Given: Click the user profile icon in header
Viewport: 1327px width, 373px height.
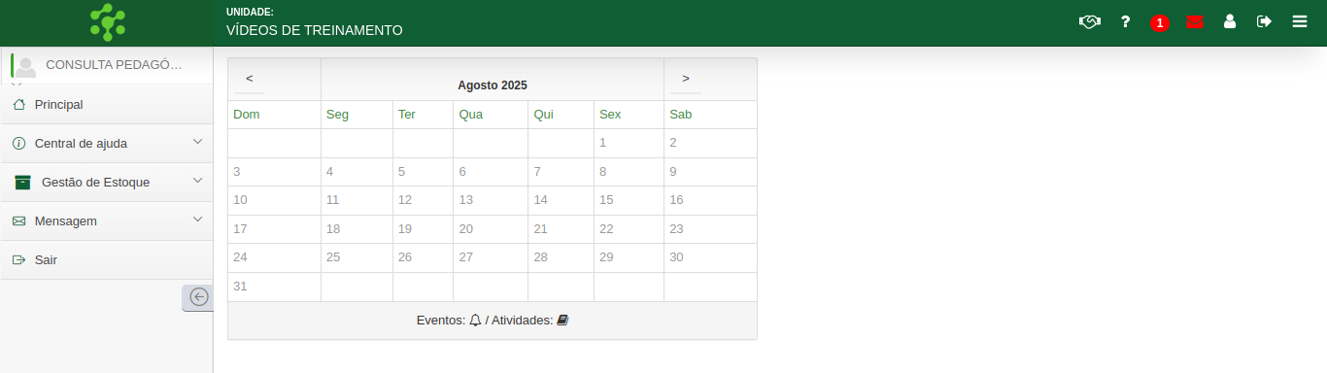Looking at the screenshot, I should pos(1230,21).
